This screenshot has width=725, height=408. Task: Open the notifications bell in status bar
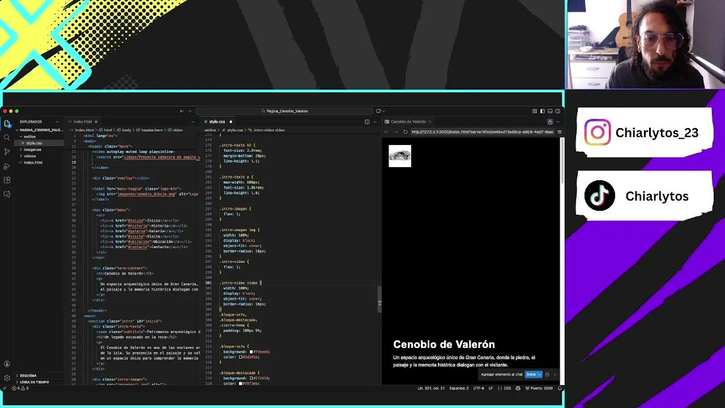pyautogui.click(x=560, y=388)
